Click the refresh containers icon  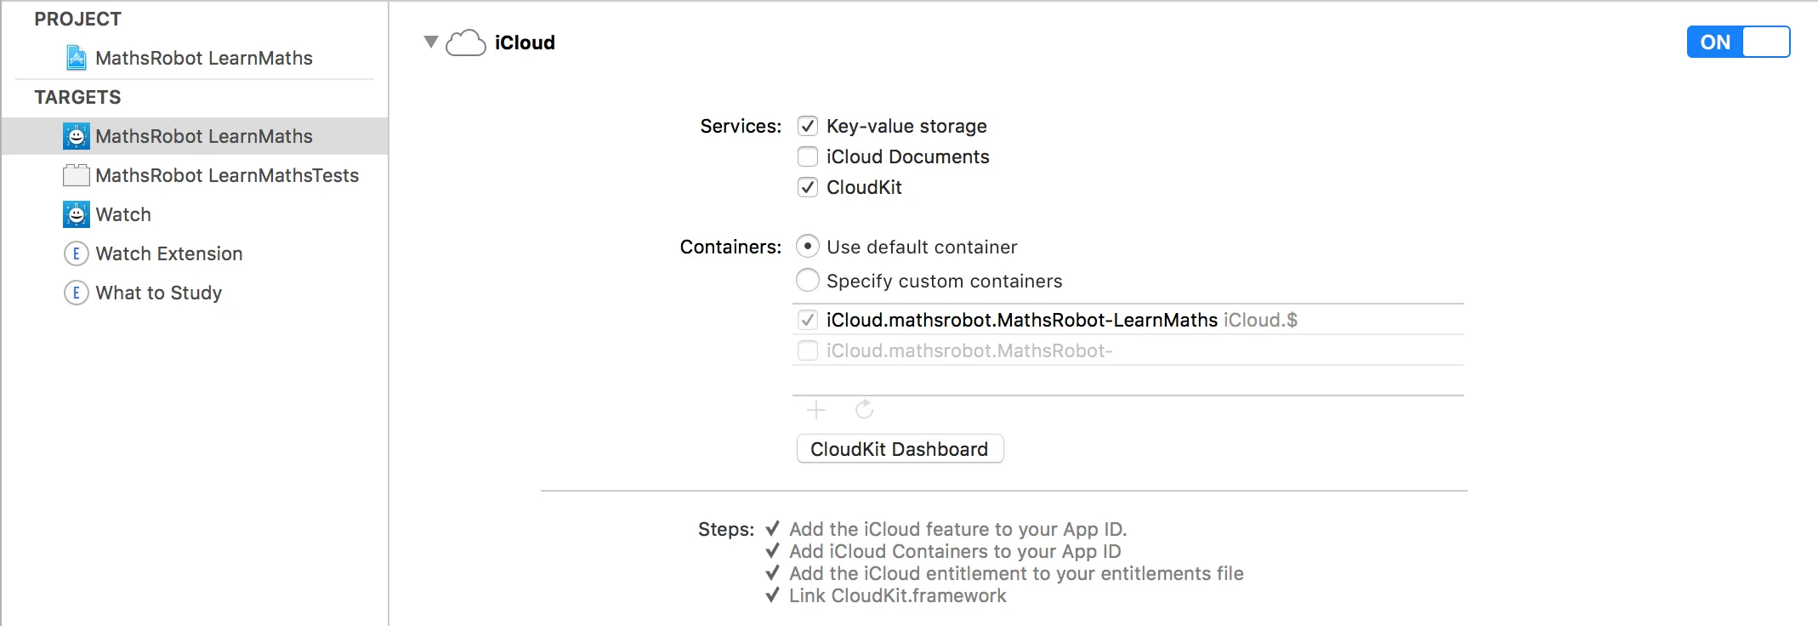coord(865,411)
